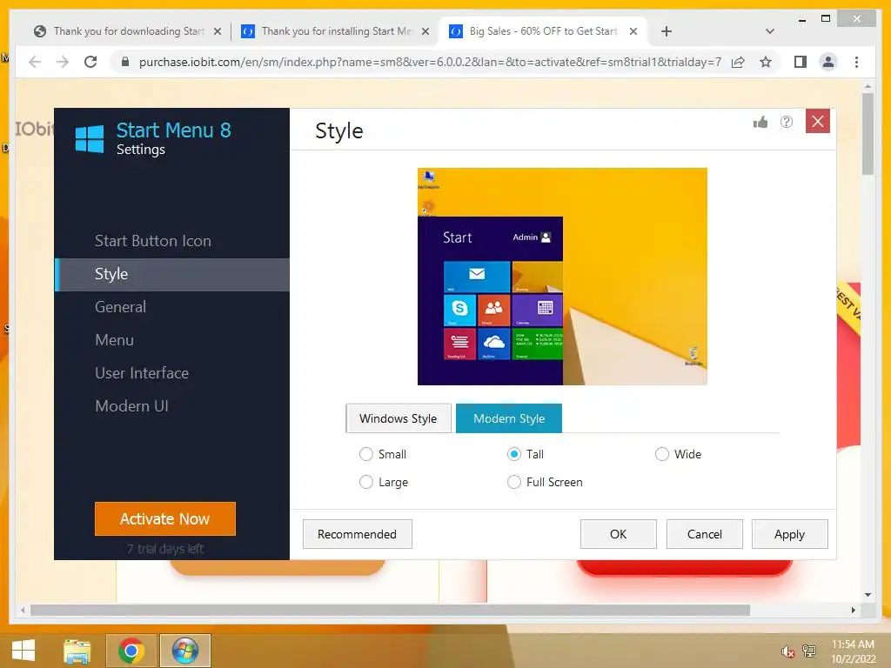Expand the Chrome tab search chevron
Screen dimensions: 891x668
click(x=770, y=31)
